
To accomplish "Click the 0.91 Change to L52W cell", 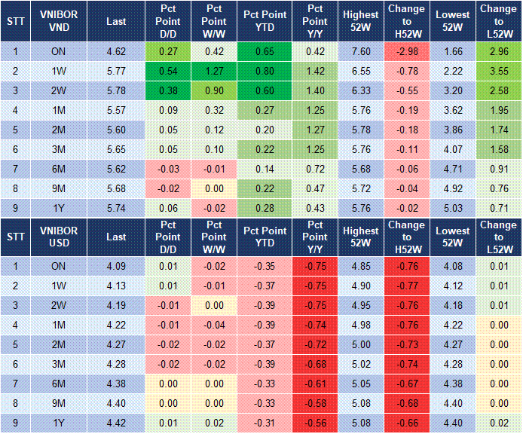I will [498, 170].
